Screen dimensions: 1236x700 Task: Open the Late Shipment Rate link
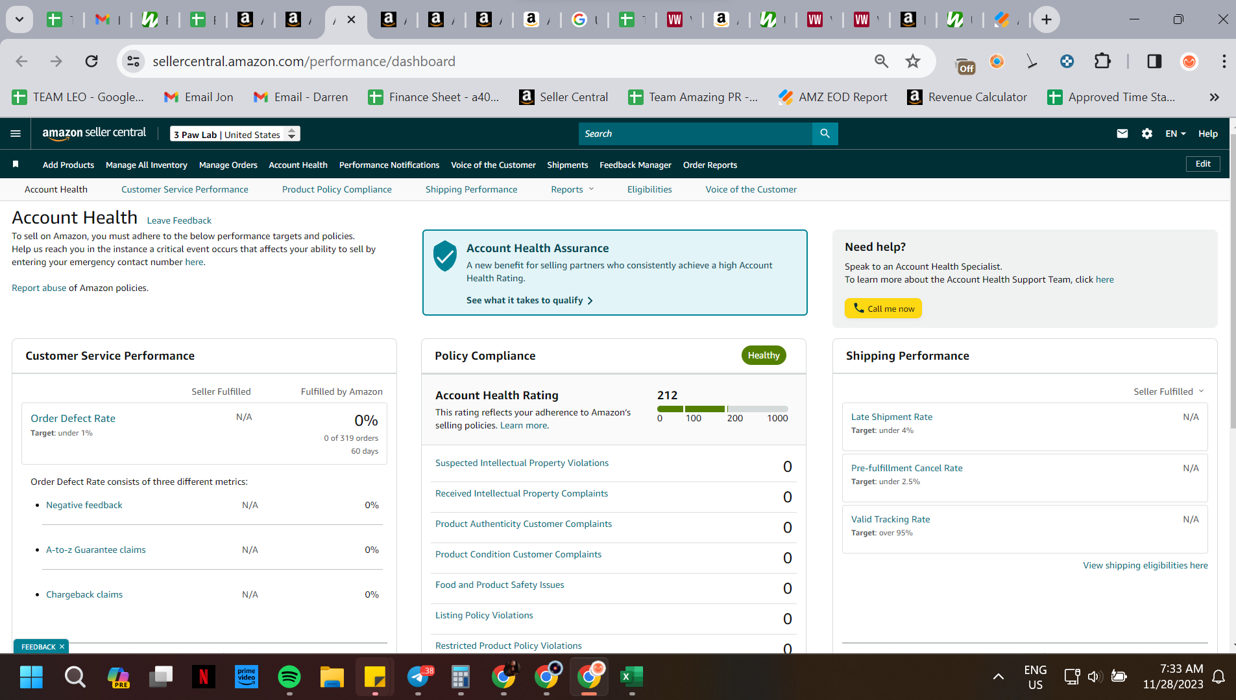click(x=891, y=417)
